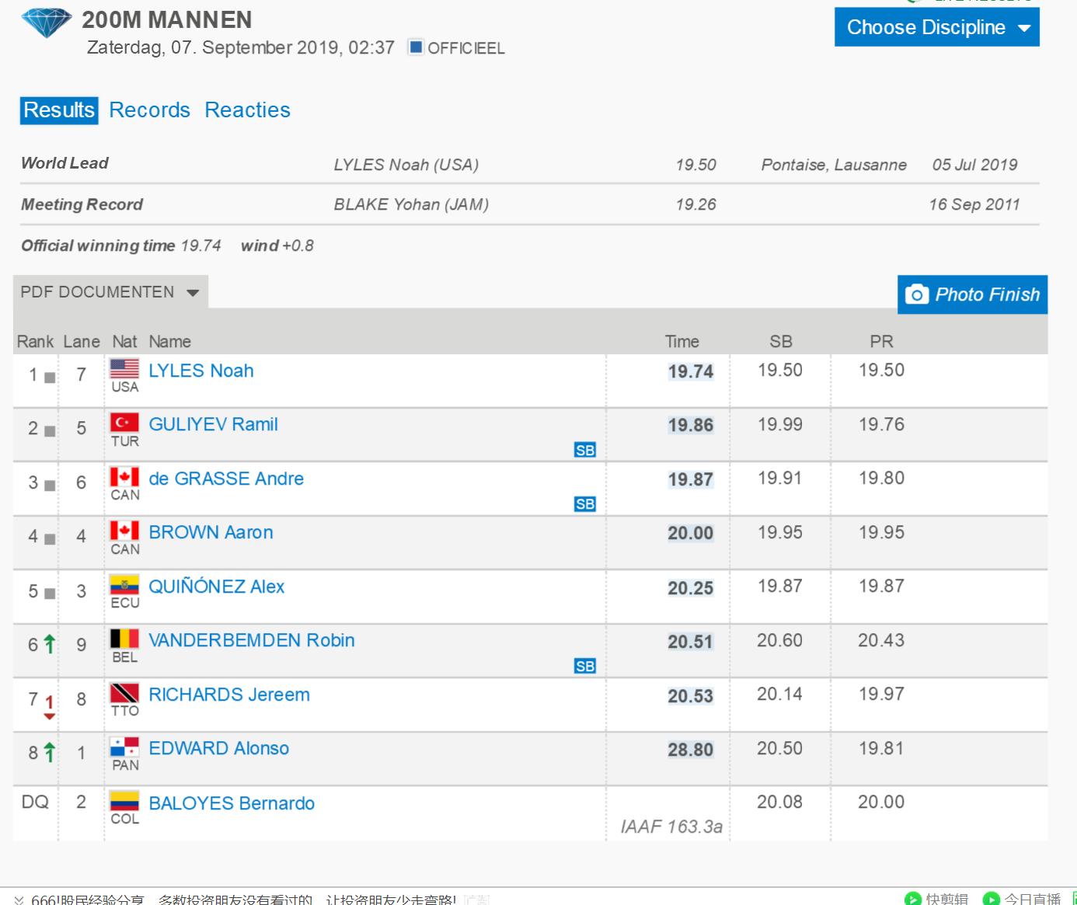Image resolution: width=1077 pixels, height=905 pixels.
Task: Click the camera icon on Photo Finish
Action: tap(917, 295)
